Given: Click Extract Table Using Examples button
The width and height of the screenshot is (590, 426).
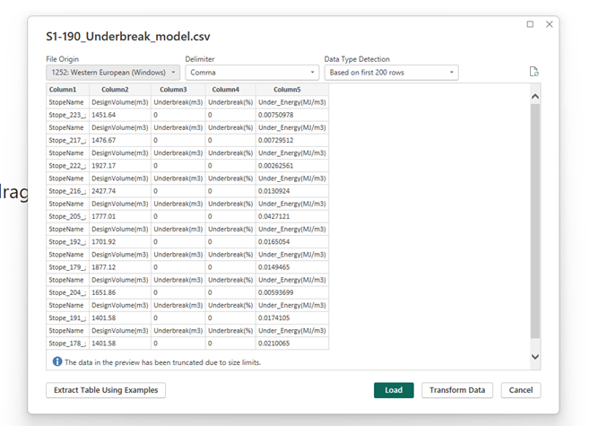Looking at the screenshot, I should [x=106, y=390].
